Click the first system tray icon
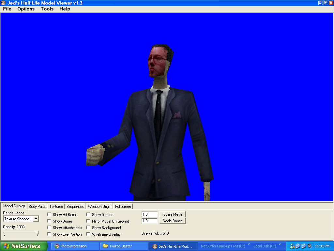 pos(292,246)
